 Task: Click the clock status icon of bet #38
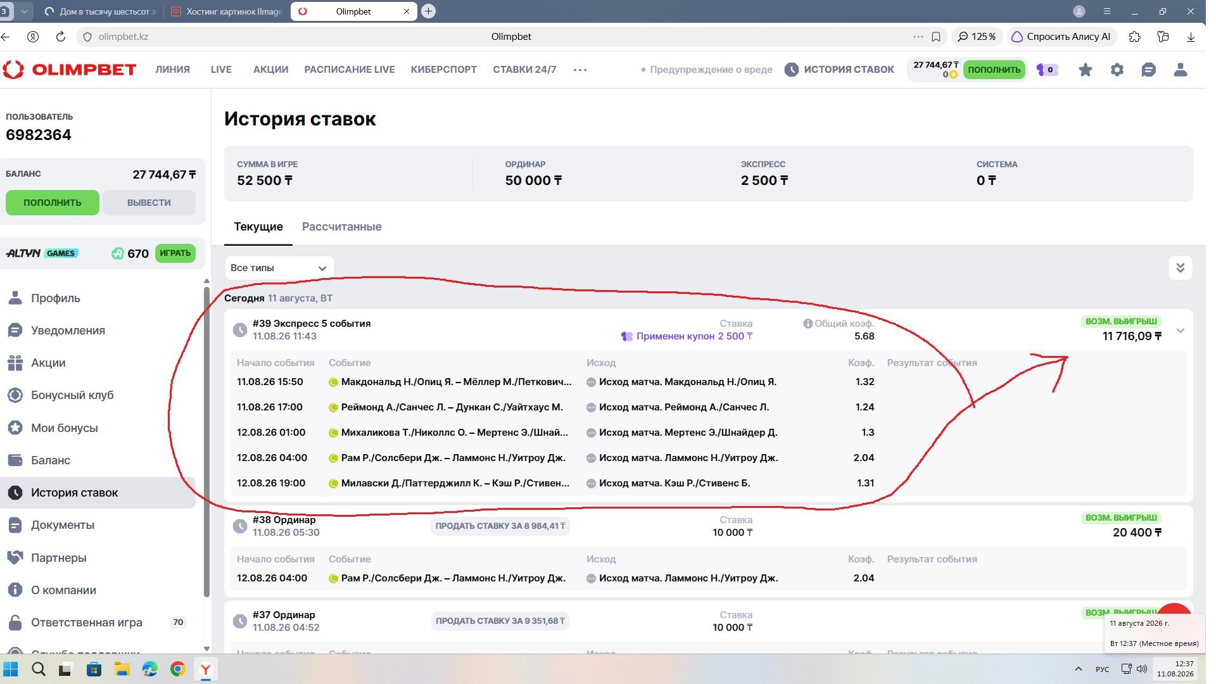[x=240, y=526]
